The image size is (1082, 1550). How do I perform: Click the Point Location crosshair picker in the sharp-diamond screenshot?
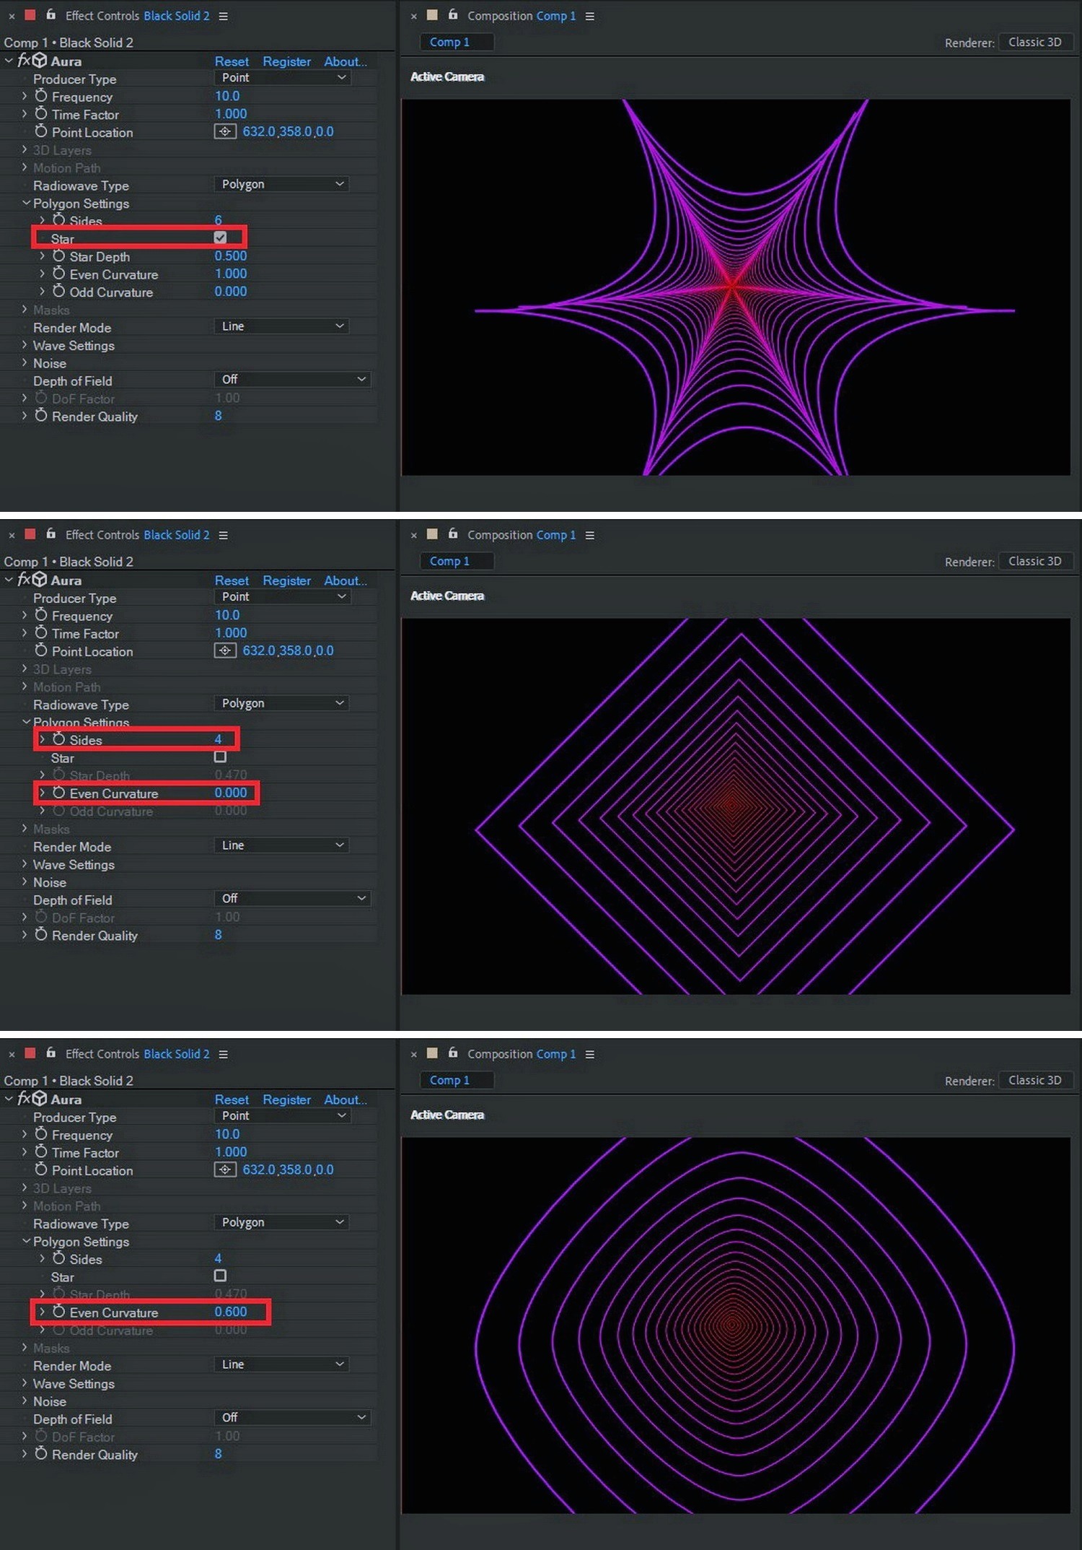click(225, 650)
